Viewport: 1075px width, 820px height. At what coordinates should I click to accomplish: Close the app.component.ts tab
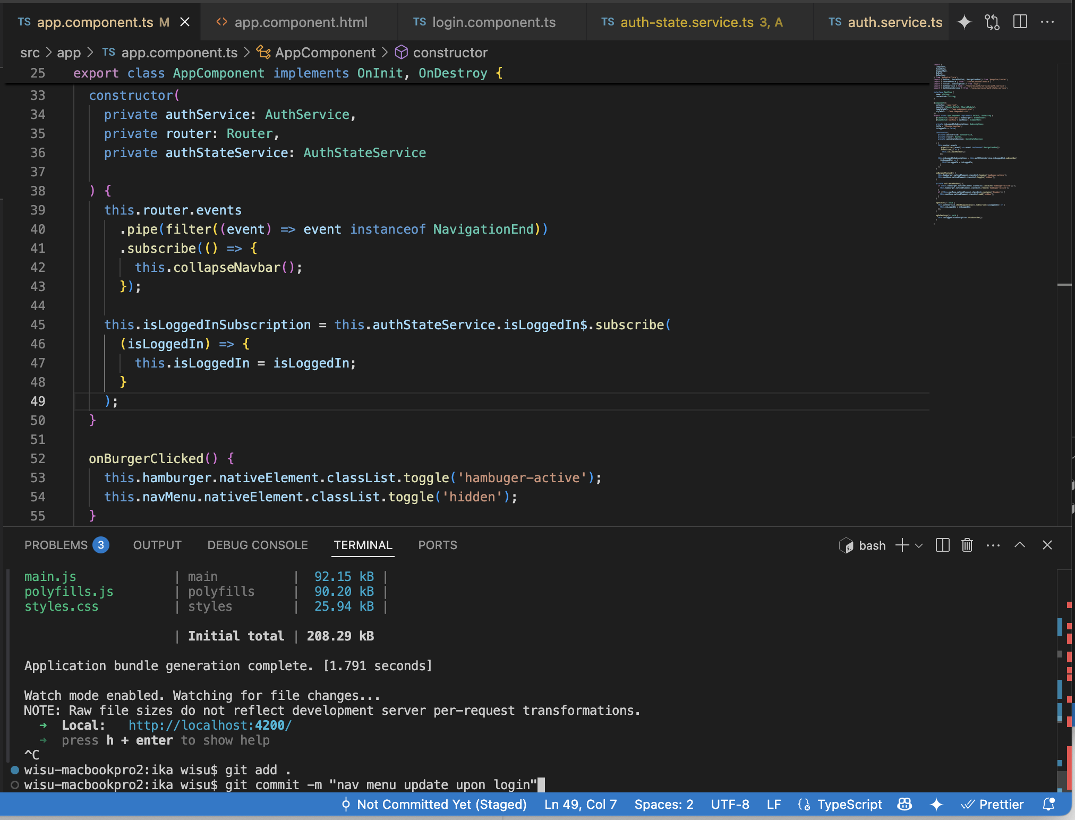(185, 22)
